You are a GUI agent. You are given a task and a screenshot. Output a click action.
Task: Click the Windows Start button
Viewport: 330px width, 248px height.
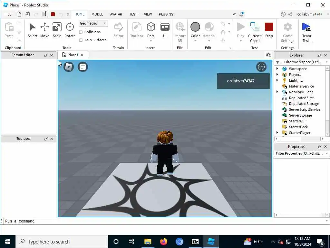(8, 242)
